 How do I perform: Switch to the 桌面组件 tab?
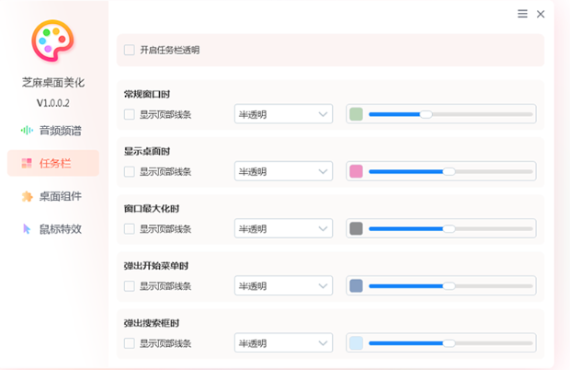60,196
